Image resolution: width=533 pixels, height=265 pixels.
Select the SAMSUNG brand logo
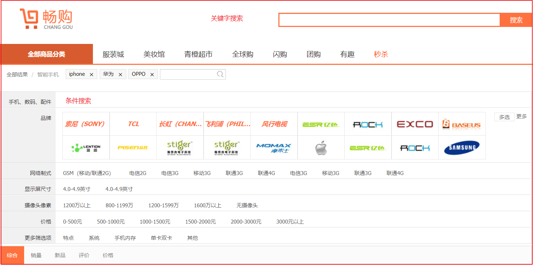point(462,148)
